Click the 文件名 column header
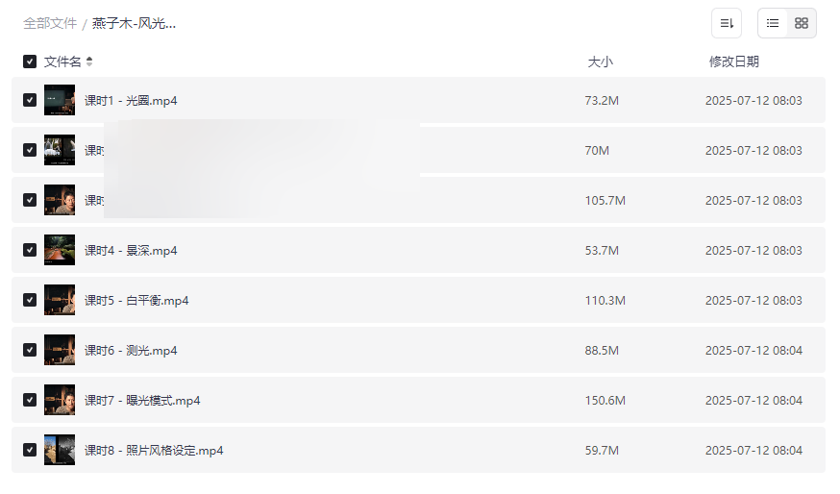Viewport: 840px width, 494px height. click(x=62, y=62)
